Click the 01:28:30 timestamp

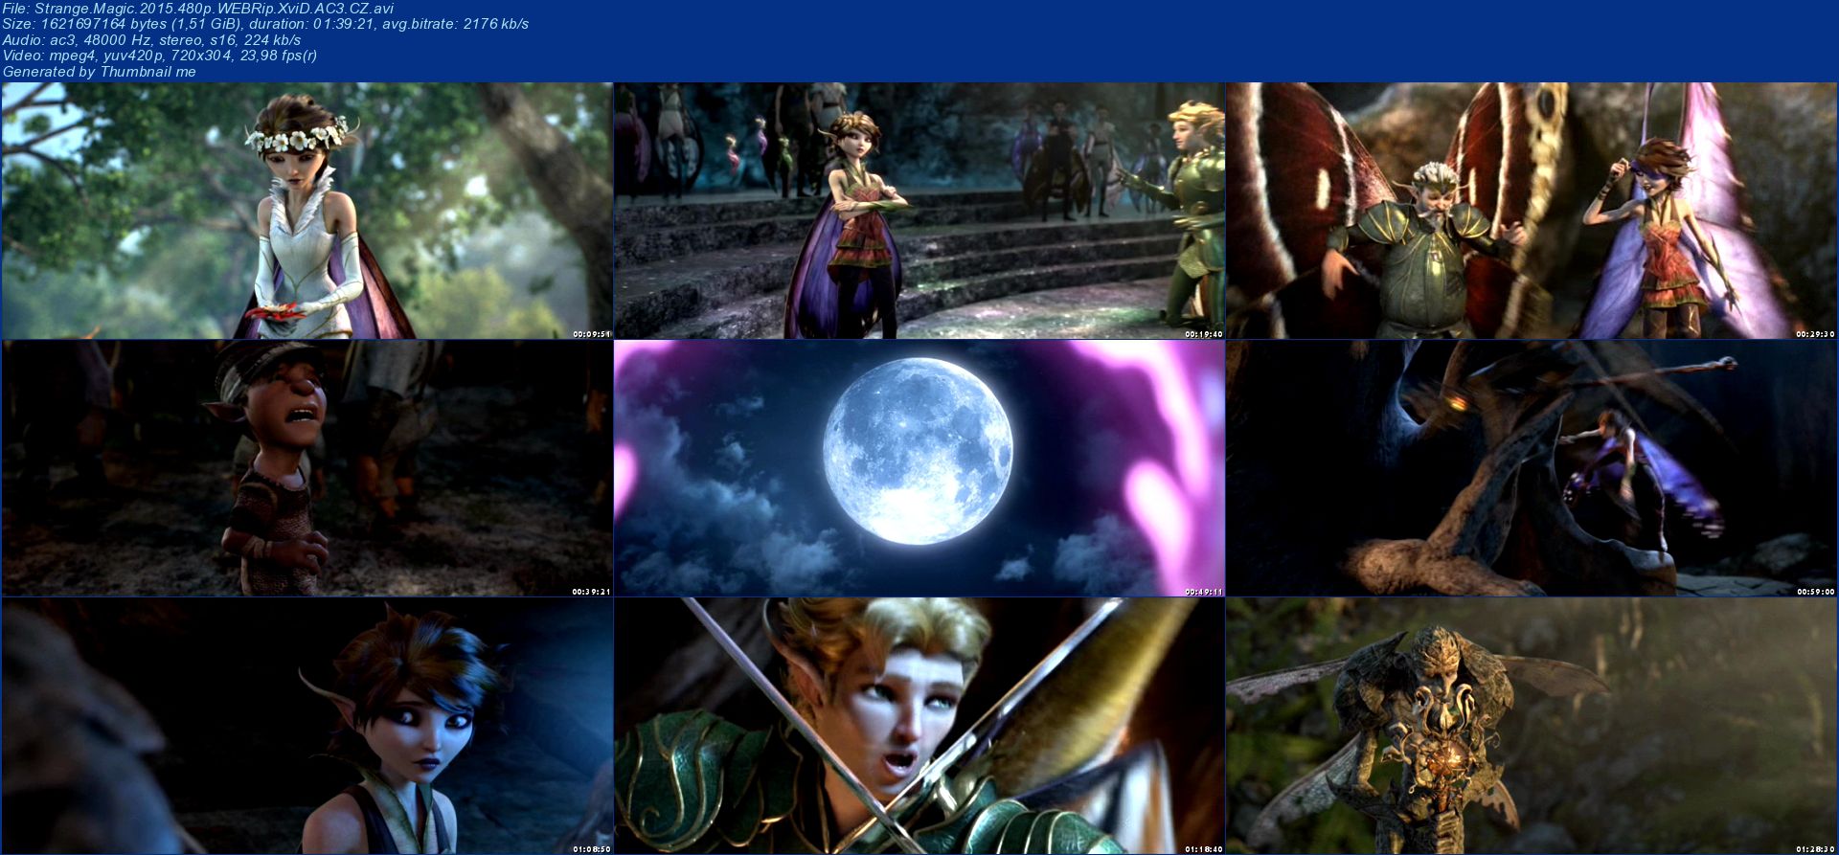point(1816,849)
